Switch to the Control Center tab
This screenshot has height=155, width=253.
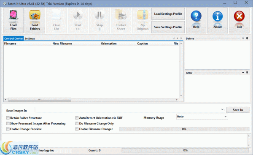coord(13,38)
